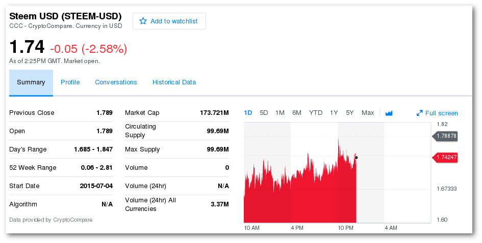Add Steem USD to watchlist
The height and width of the screenshot is (243, 482).
pyautogui.click(x=169, y=21)
